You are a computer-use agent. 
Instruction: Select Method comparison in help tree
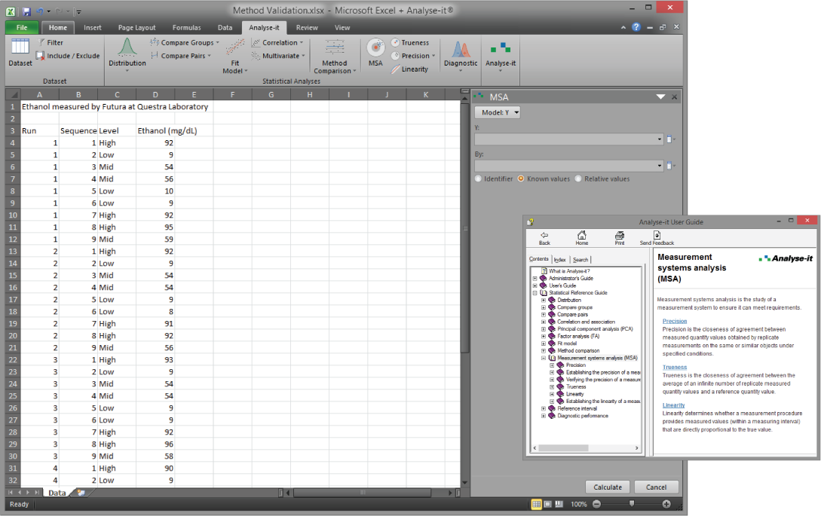[x=578, y=350]
